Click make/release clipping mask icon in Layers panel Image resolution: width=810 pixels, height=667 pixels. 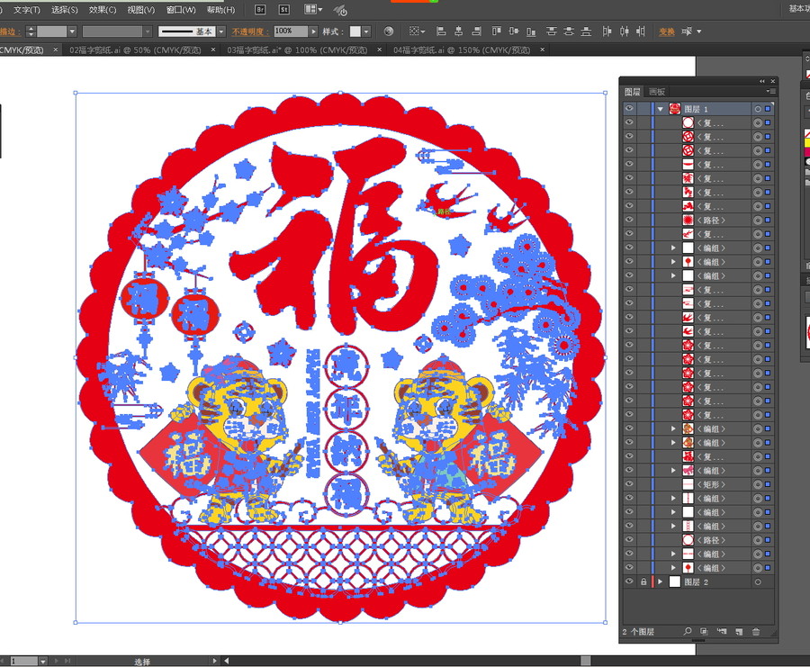(704, 631)
